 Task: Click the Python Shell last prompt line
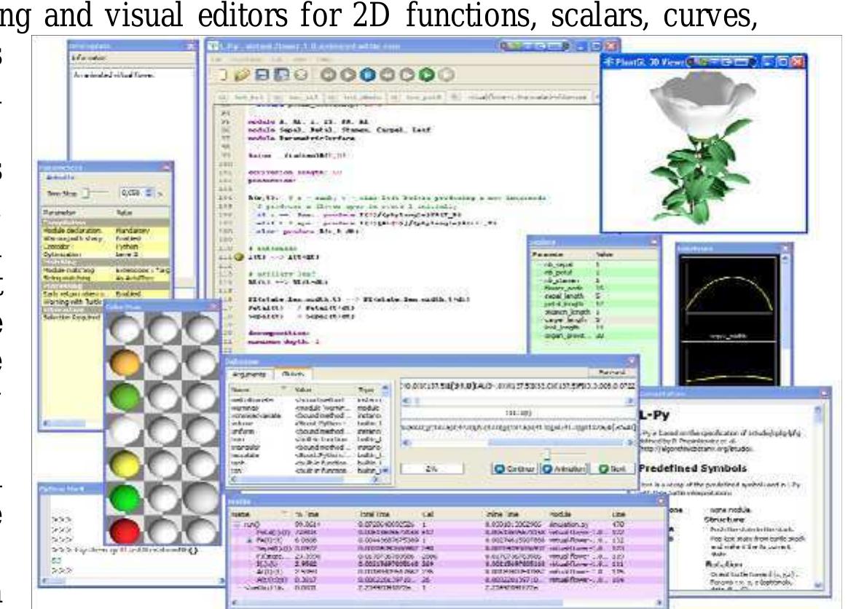[x=62, y=570]
